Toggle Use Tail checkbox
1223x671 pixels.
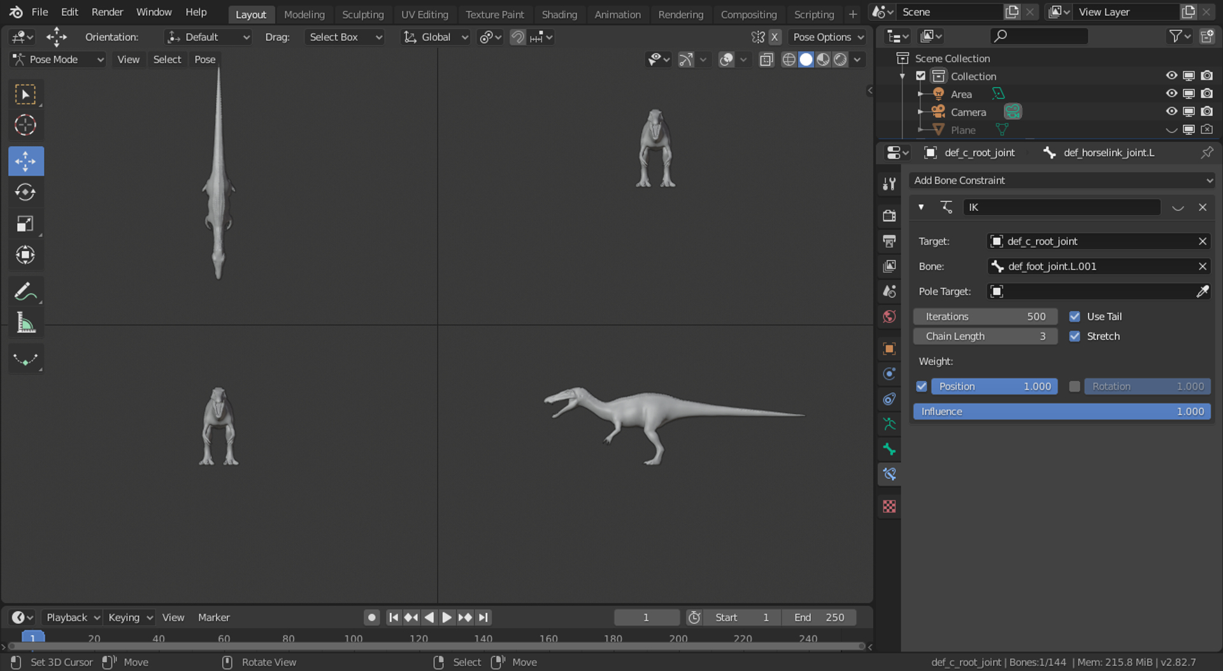[1075, 317]
